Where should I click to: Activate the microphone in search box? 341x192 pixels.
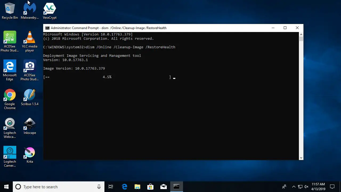99,187
